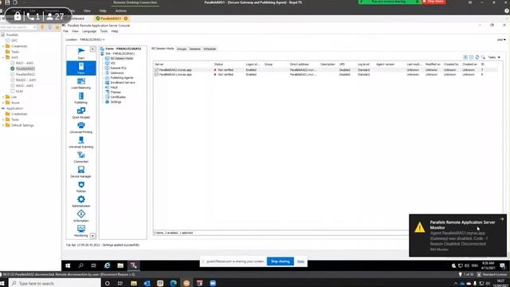The height and width of the screenshot is (287, 510).
Task: Click the remote Windows Start button
Action: (68, 265)
